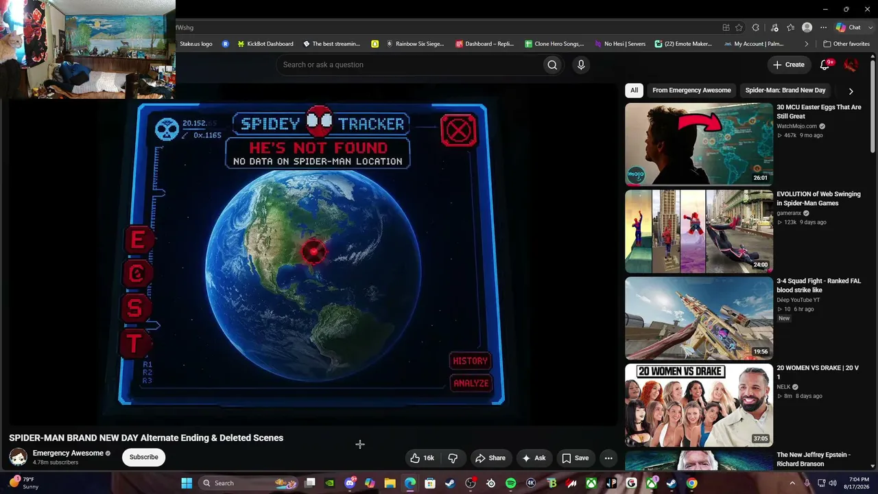The image size is (878, 494).
Task: Open The best streaming bookmark
Action: click(x=331, y=44)
